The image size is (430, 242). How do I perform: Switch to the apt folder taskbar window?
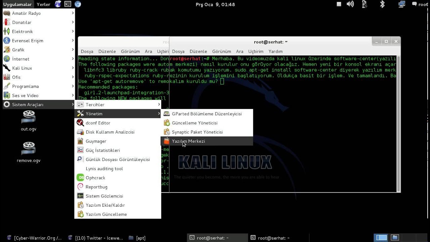137,238
